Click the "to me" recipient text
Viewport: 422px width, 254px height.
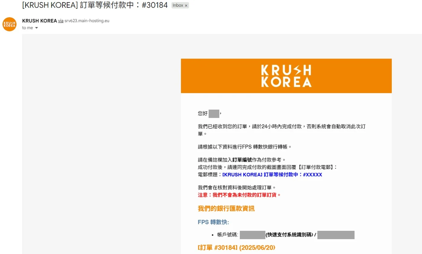[x=27, y=28]
